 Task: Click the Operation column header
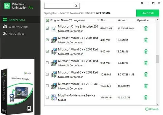point(143,20)
